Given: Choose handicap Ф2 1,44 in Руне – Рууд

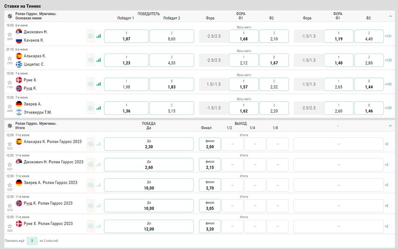Looking at the screenshot, I should [x=369, y=84].
